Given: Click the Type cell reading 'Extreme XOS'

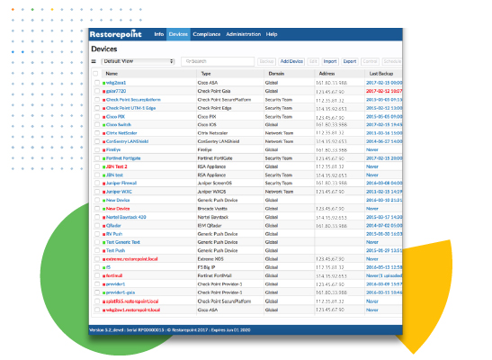Looking at the screenshot, I should tap(210, 259).
